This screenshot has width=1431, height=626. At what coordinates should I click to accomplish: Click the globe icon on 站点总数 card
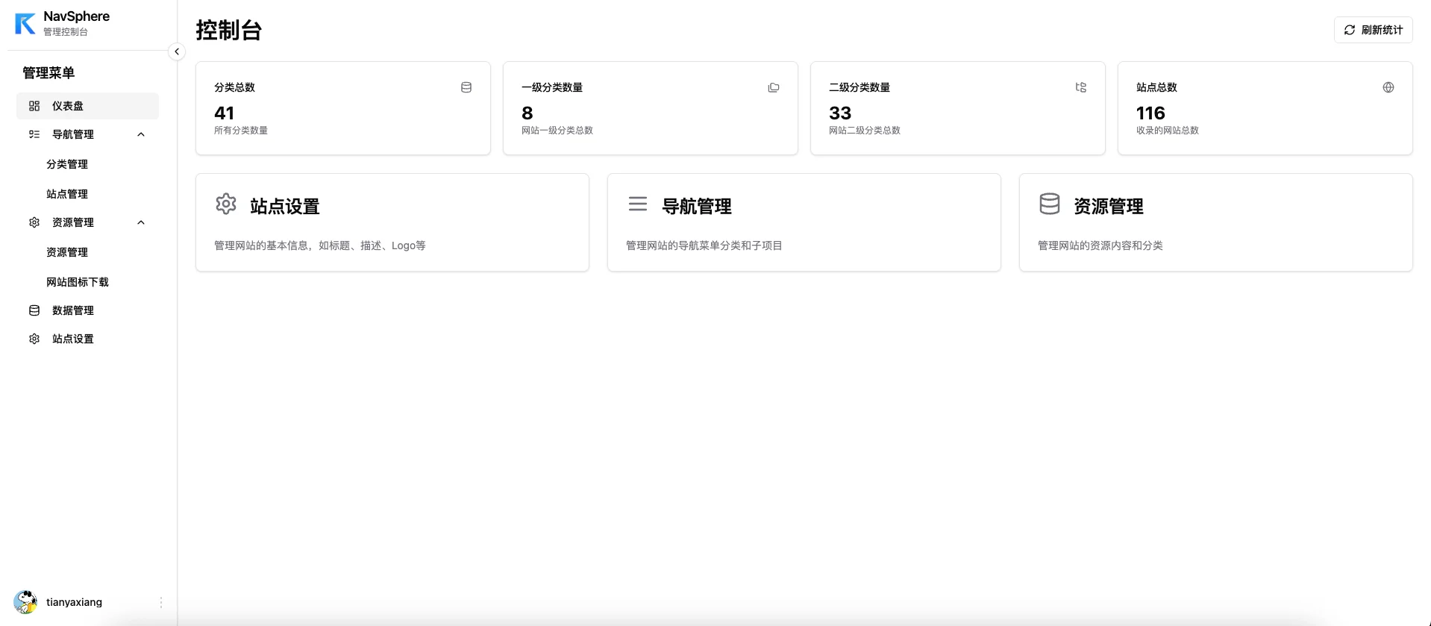point(1388,87)
